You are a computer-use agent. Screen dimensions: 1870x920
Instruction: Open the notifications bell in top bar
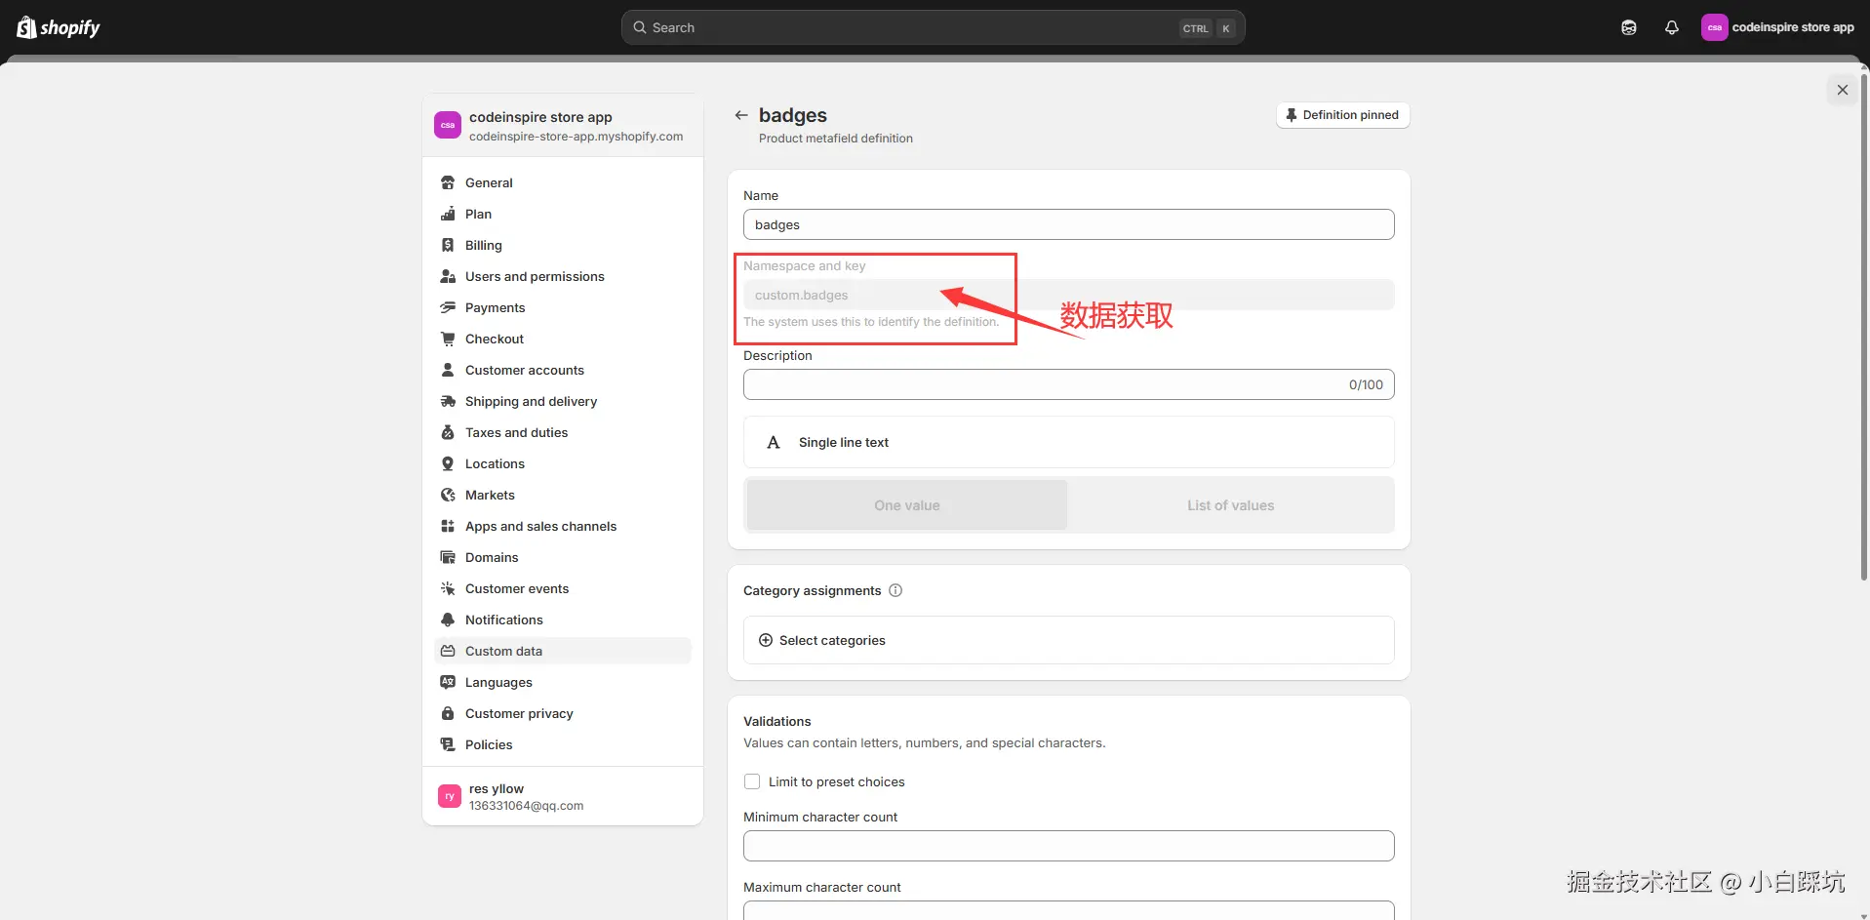click(x=1671, y=27)
